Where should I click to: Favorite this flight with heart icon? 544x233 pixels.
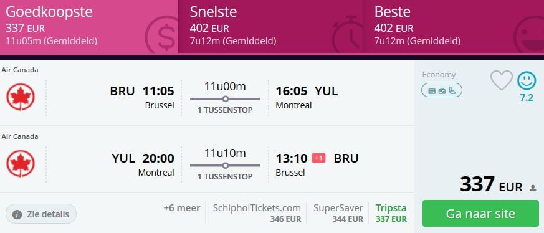pos(502,80)
